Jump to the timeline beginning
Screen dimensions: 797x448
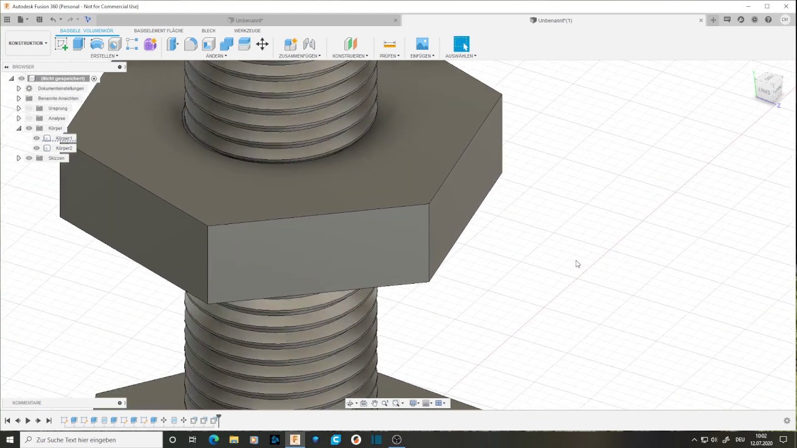[7, 421]
